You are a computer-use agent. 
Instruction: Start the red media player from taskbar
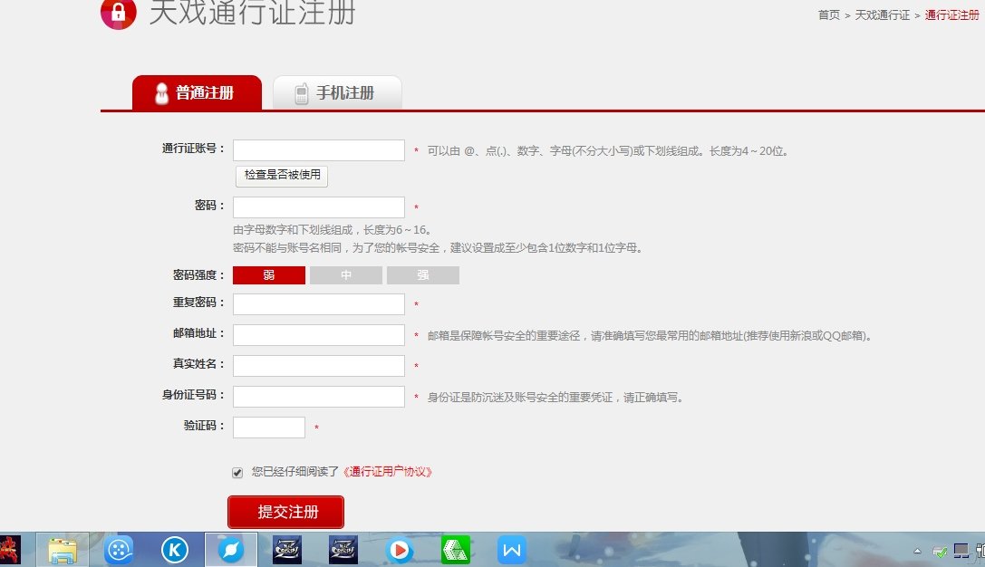click(400, 550)
